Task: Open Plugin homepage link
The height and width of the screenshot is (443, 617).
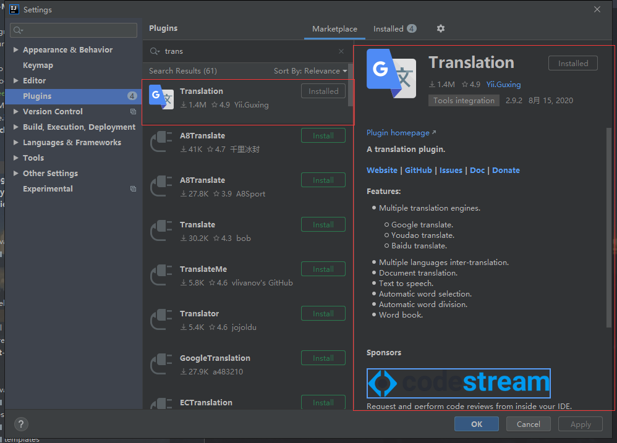Action: pos(401,133)
